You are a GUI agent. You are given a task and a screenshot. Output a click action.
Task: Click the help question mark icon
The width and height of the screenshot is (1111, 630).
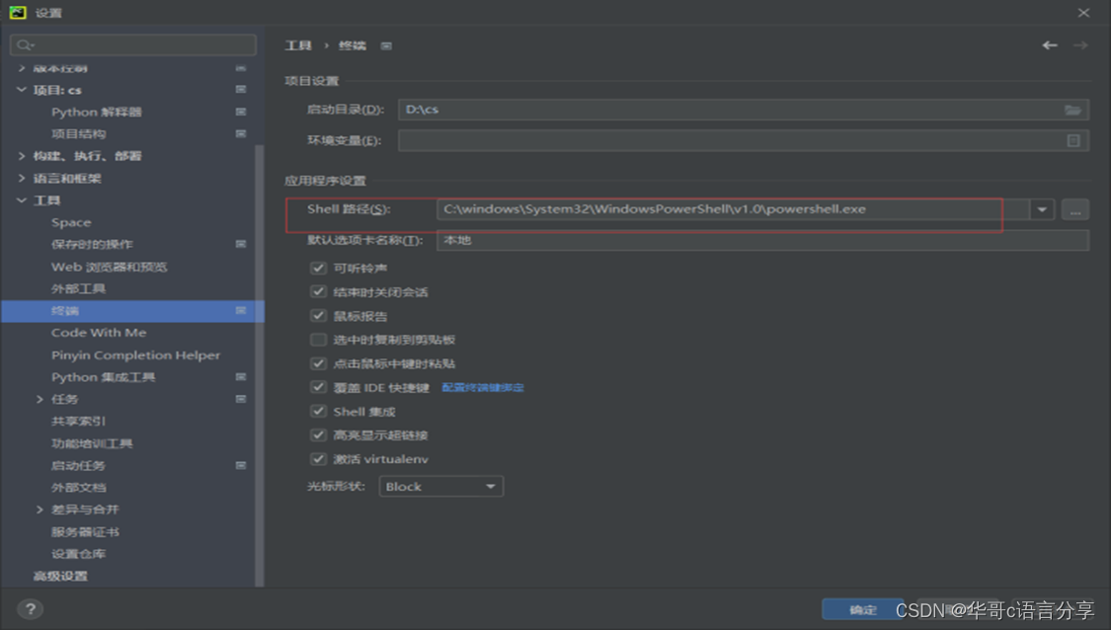28,607
